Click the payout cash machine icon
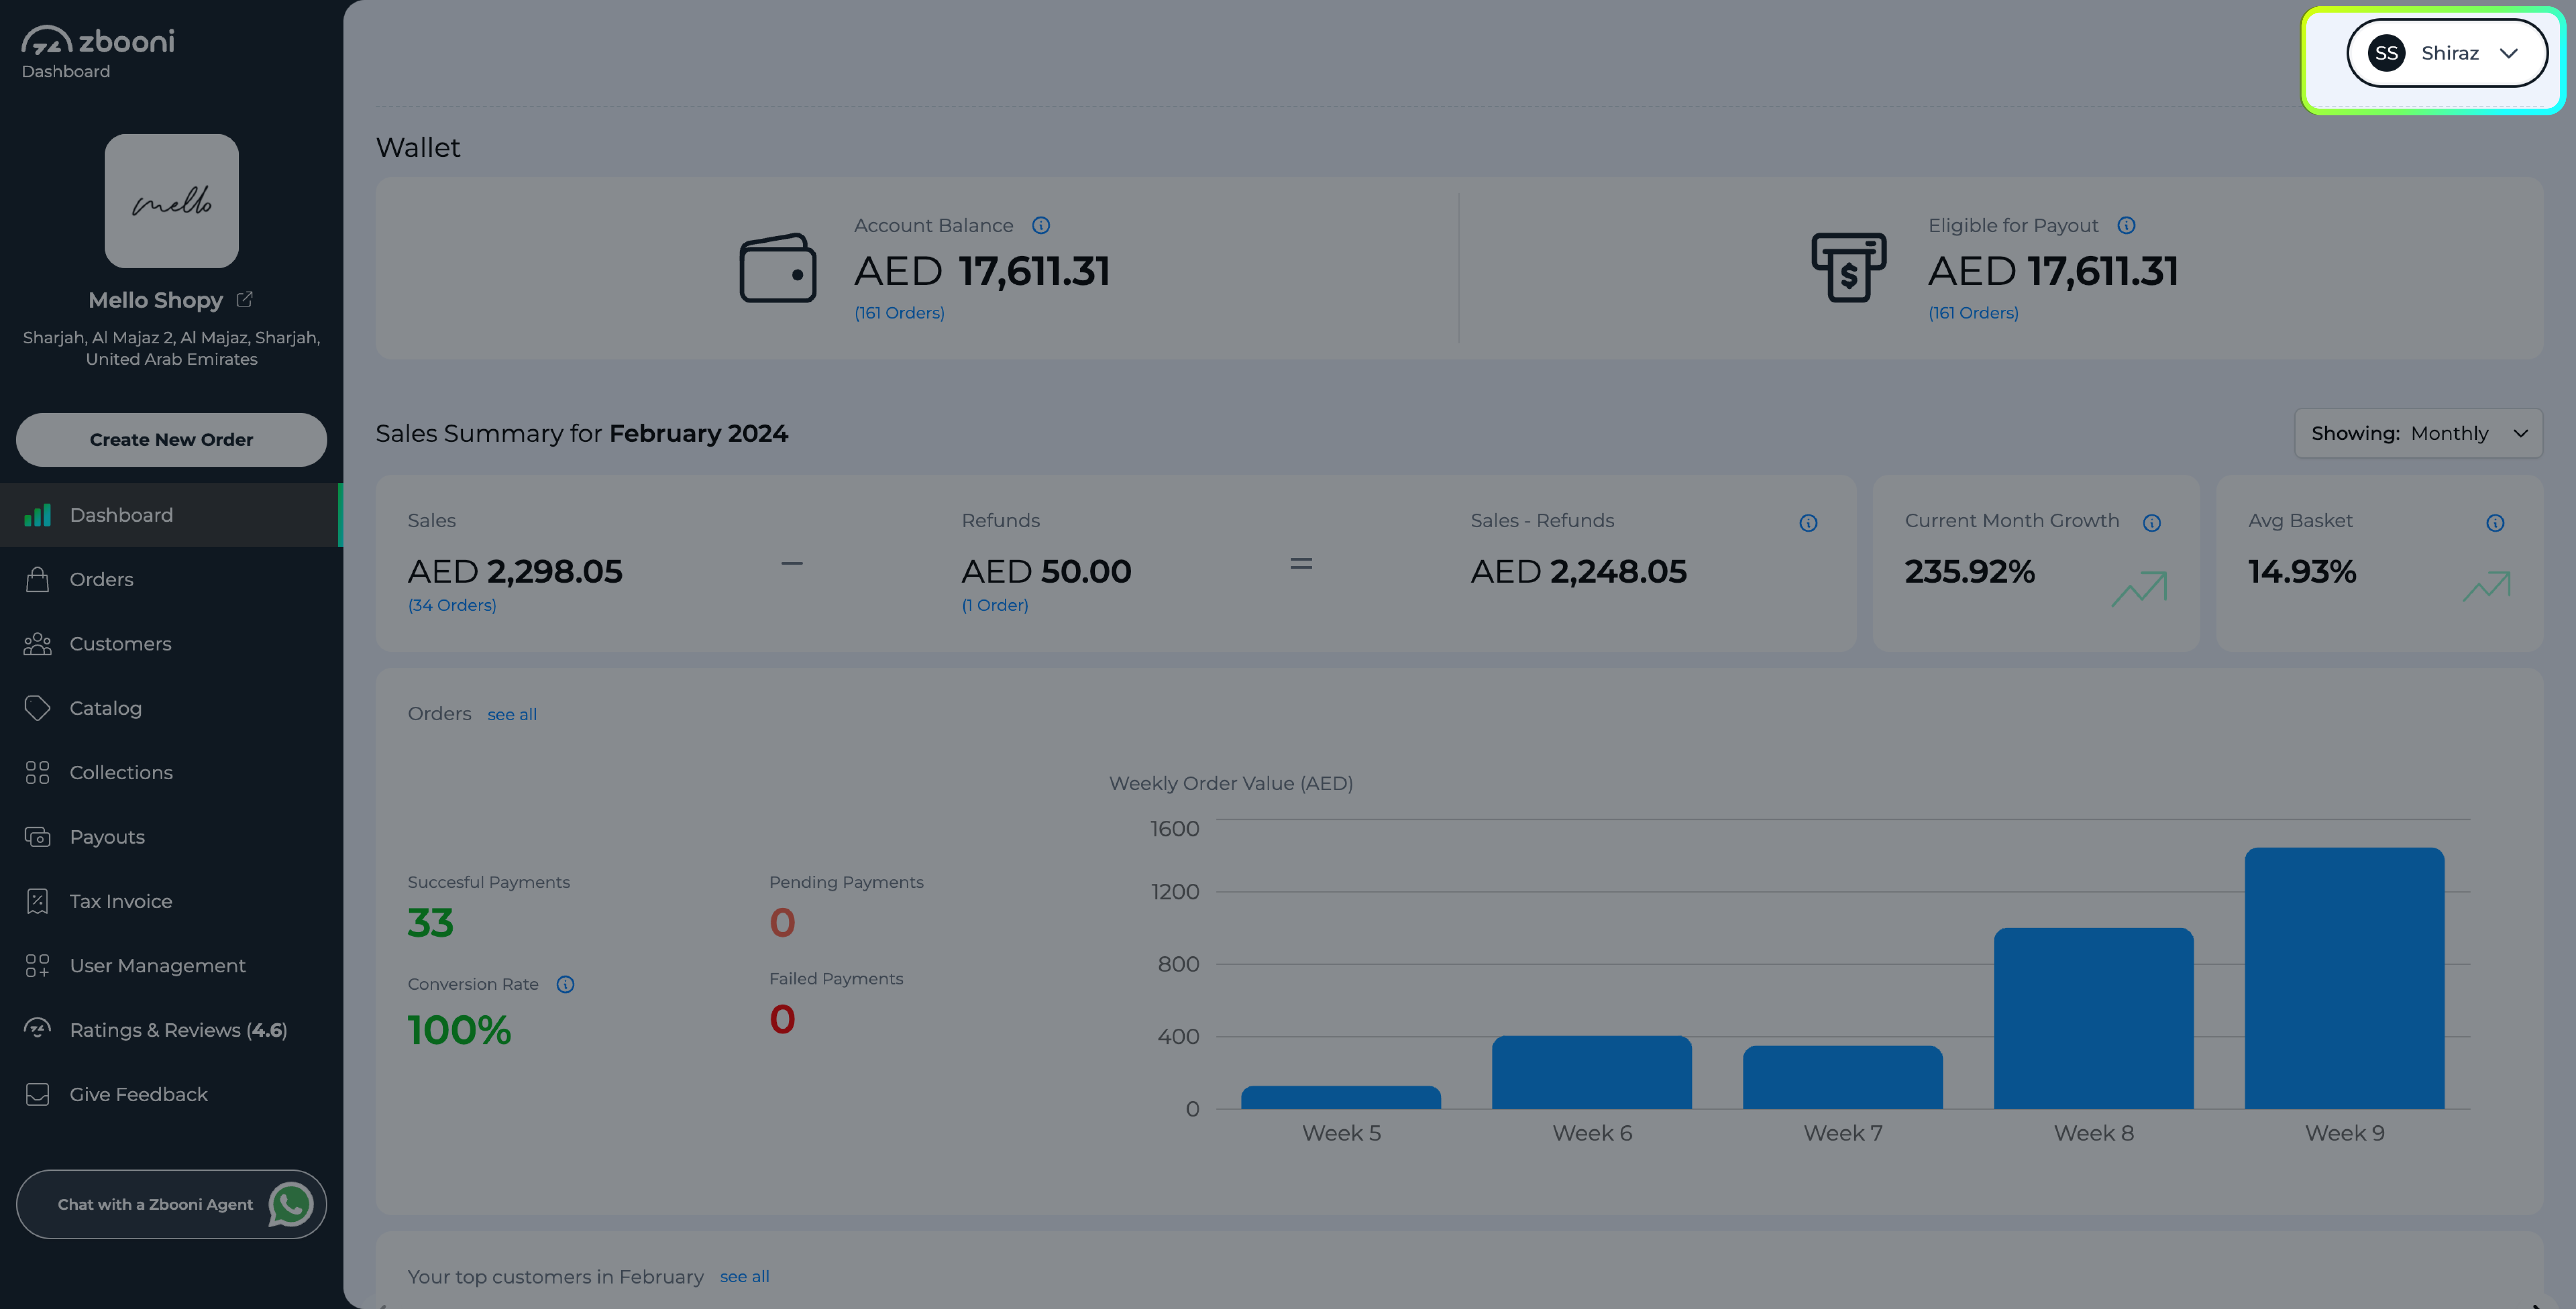 [x=1849, y=267]
